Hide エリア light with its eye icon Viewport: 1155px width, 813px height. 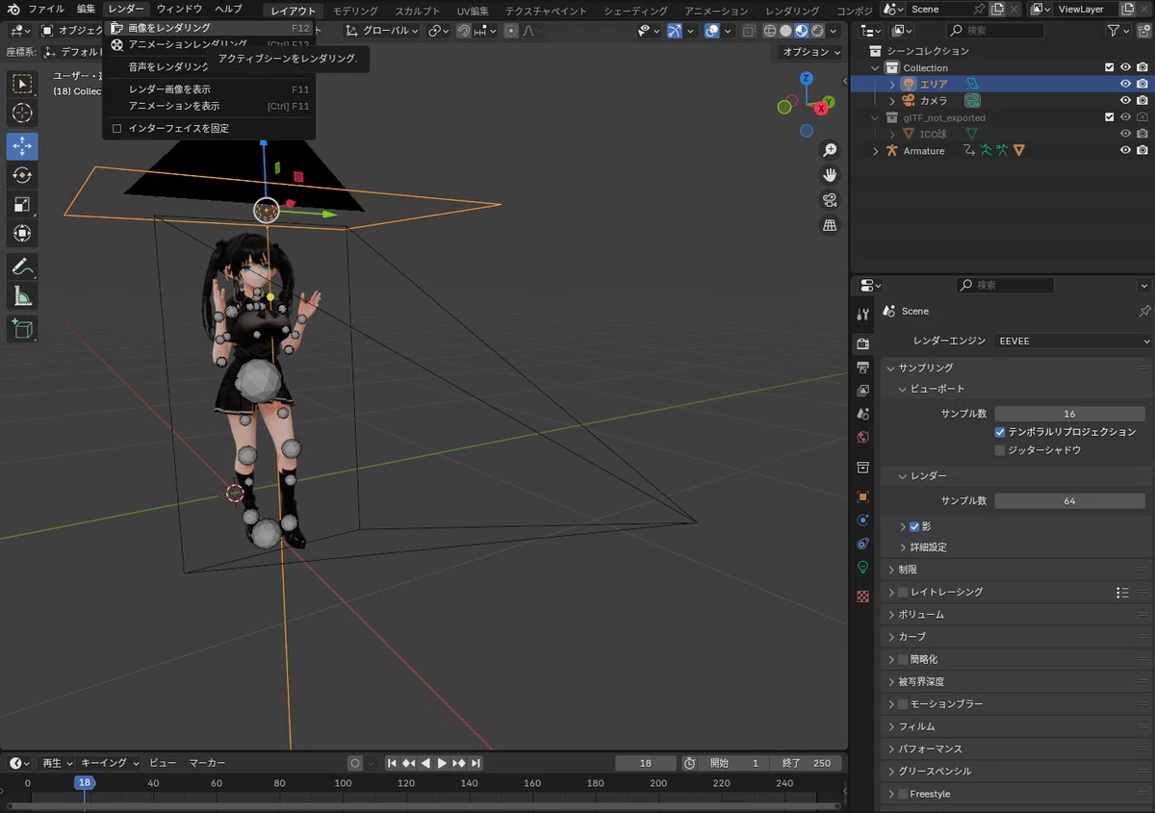pos(1125,84)
